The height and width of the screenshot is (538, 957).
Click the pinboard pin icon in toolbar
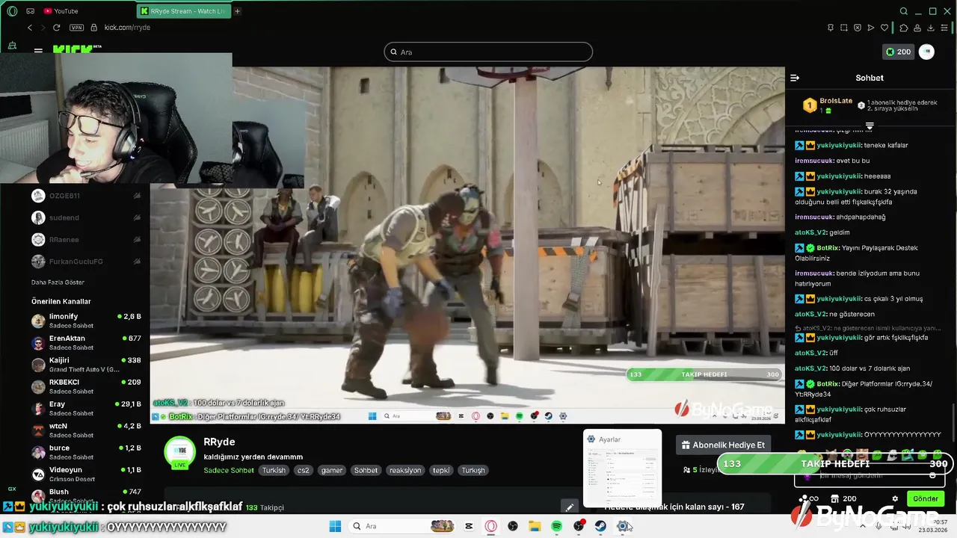click(x=831, y=28)
